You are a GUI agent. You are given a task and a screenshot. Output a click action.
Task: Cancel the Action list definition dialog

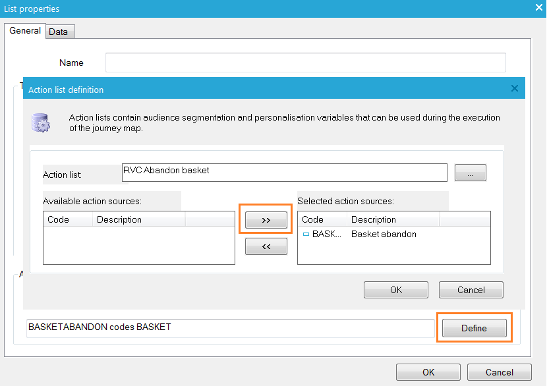471,290
